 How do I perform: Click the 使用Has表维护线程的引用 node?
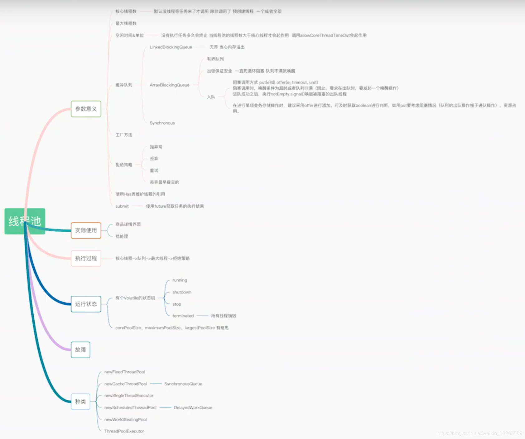140,194
